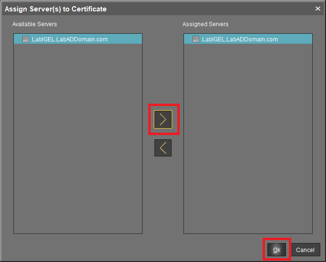326x262 pixels.
Task: Click server icon in Available Servers list
Action: [x=26, y=39]
